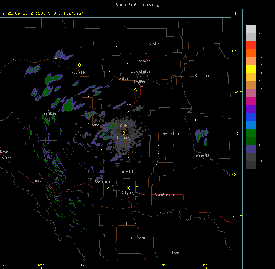Click the bright green 30 dBZ legend swatch
This screenshot has width=275, height=269.
click(x=251, y=133)
